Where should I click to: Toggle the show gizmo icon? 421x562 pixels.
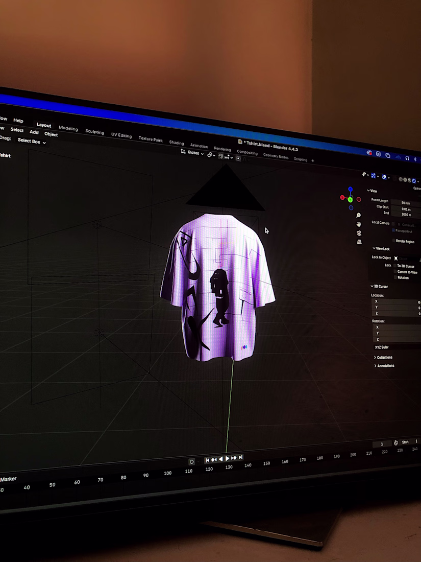374,176
